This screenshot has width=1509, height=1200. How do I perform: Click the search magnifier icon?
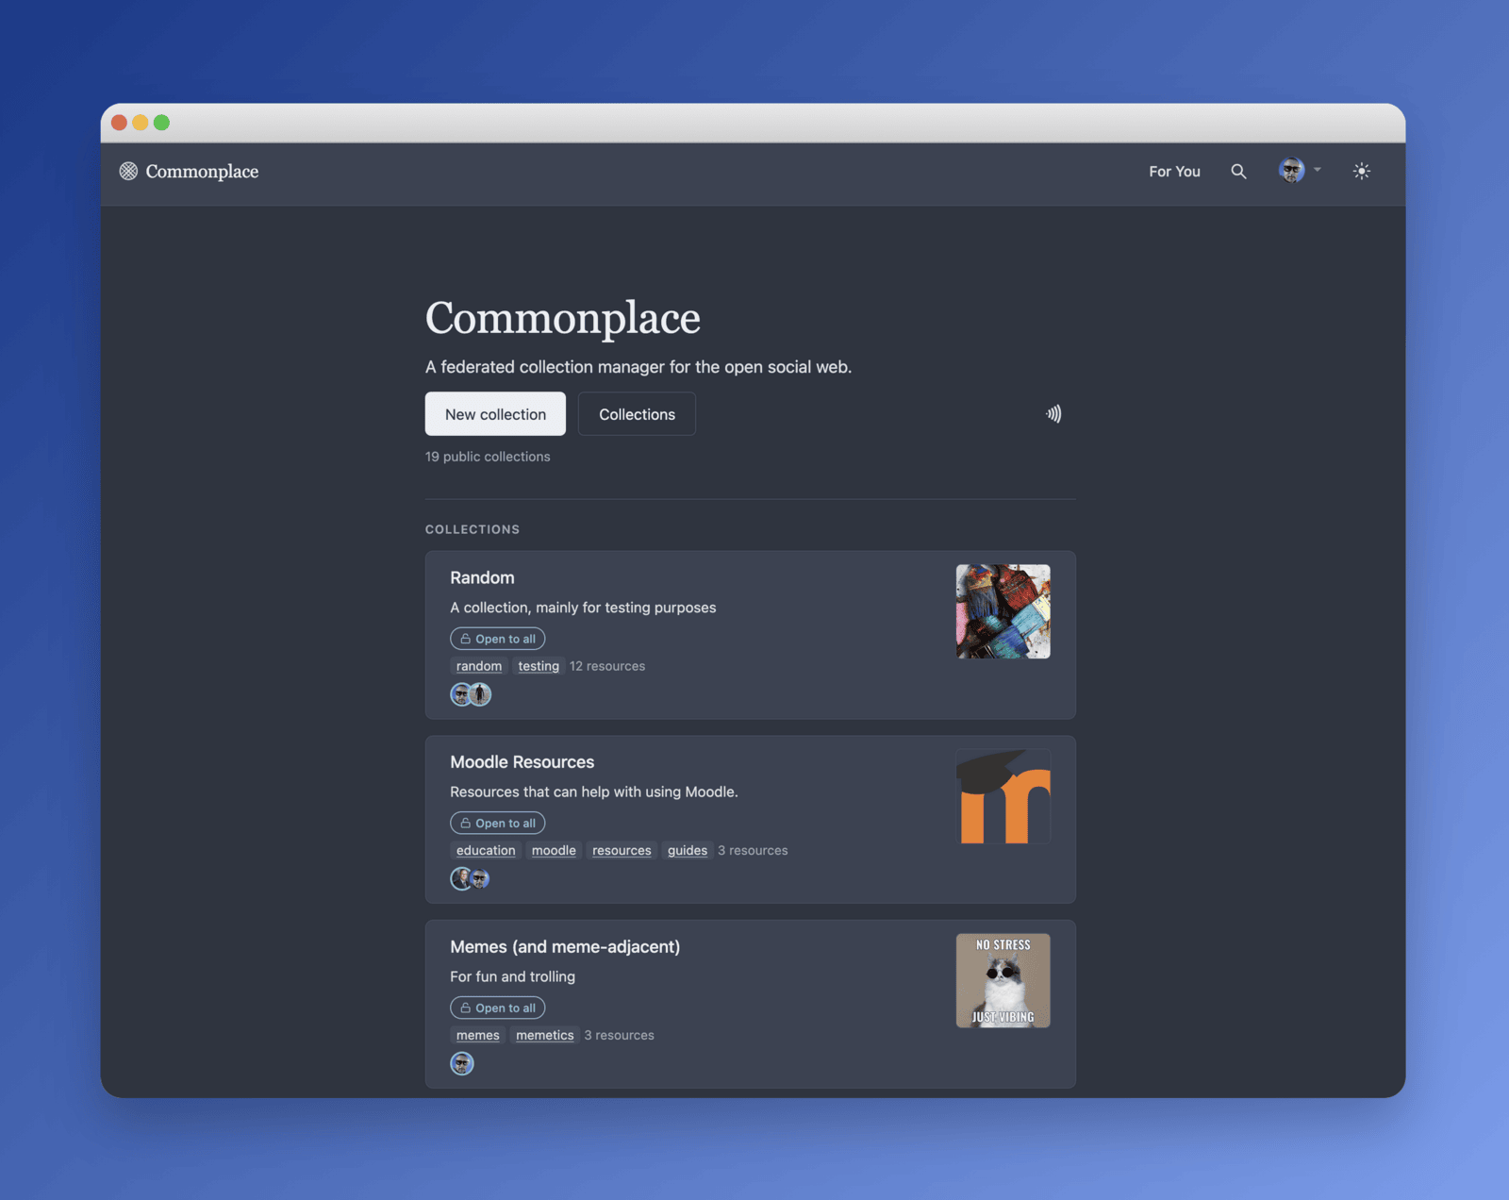[1238, 171]
